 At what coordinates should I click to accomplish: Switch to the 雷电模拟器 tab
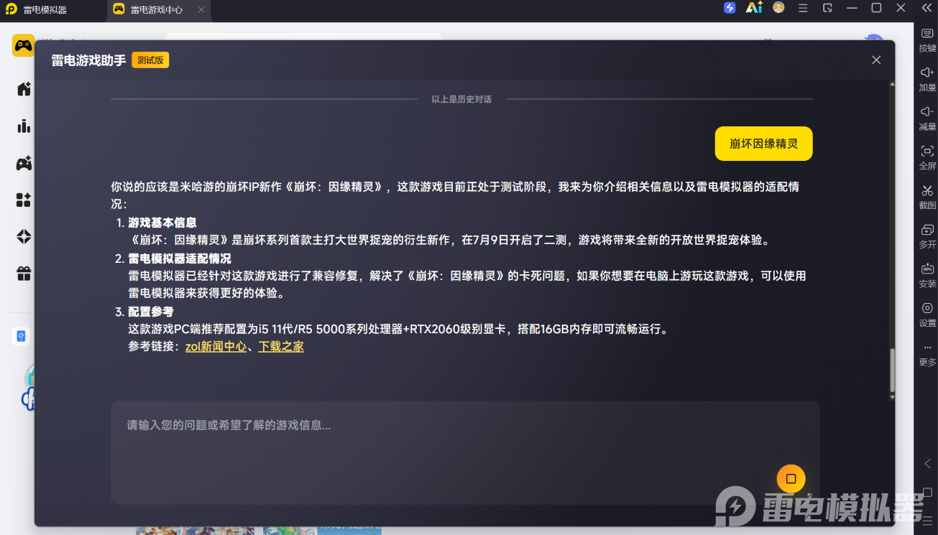tap(52, 10)
